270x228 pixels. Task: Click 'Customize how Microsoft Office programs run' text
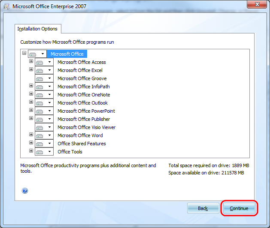pyautogui.click(x=67, y=42)
